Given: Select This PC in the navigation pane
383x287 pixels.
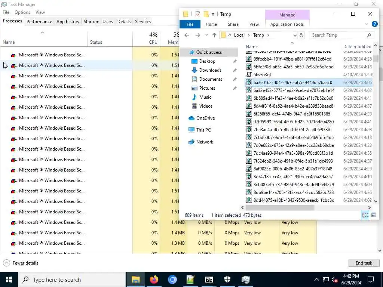Looking at the screenshot, I should tap(203, 130).
